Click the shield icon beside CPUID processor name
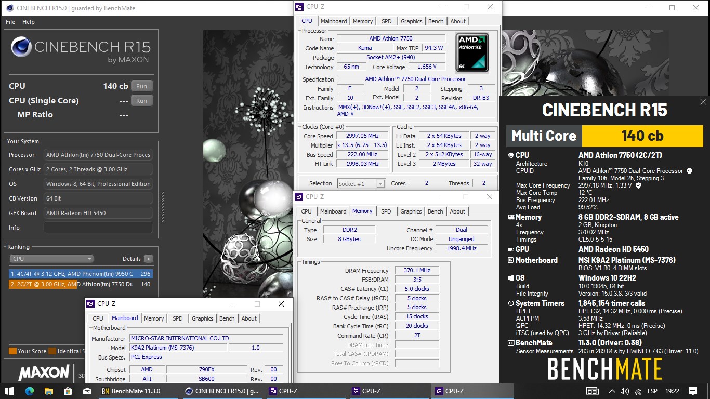 pos(690,170)
